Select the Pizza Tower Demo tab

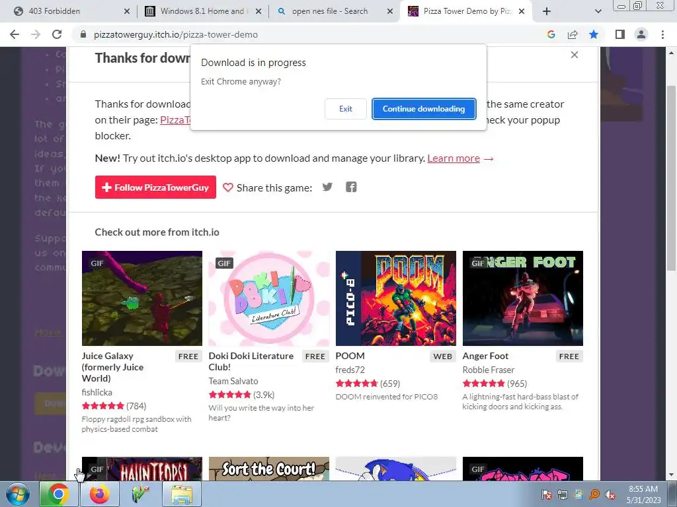[467, 11]
